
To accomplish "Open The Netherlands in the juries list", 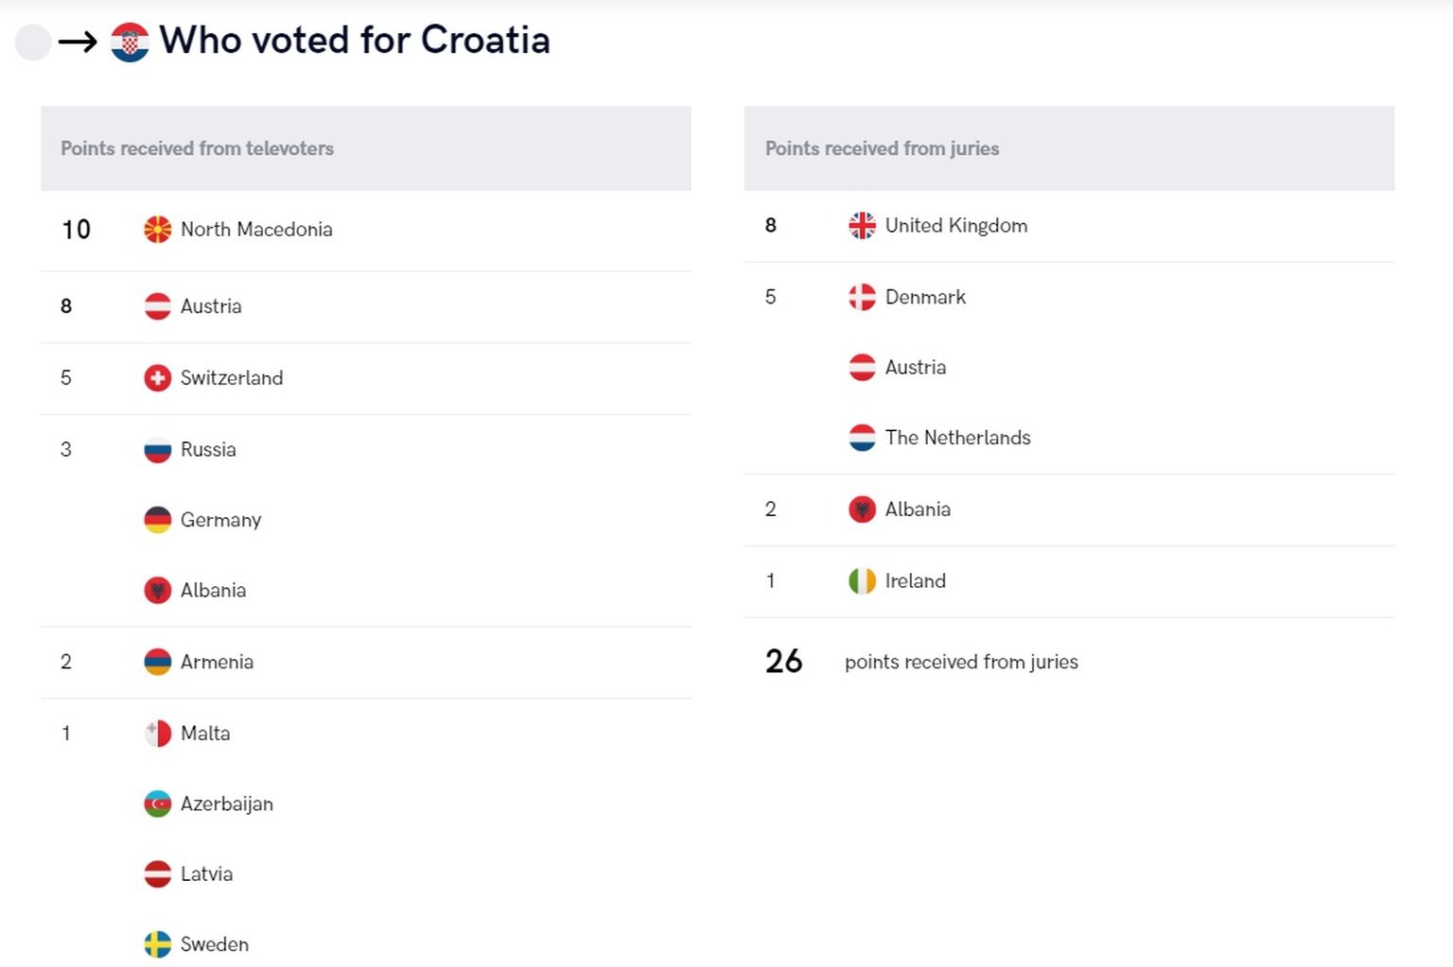I will coord(957,438).
